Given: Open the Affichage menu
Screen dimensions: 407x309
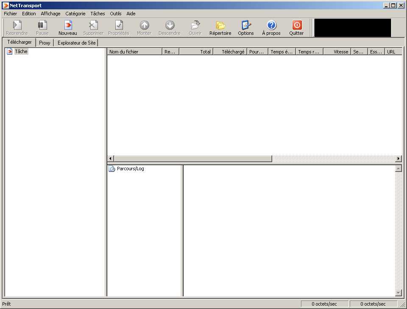Looking at the screenshot, I should pyautogui.click(x=50, y=14).
